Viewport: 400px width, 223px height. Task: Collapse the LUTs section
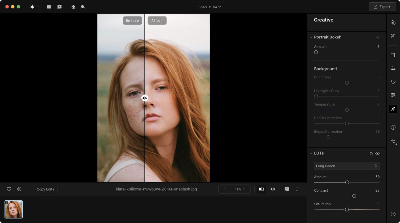point(311,153)
